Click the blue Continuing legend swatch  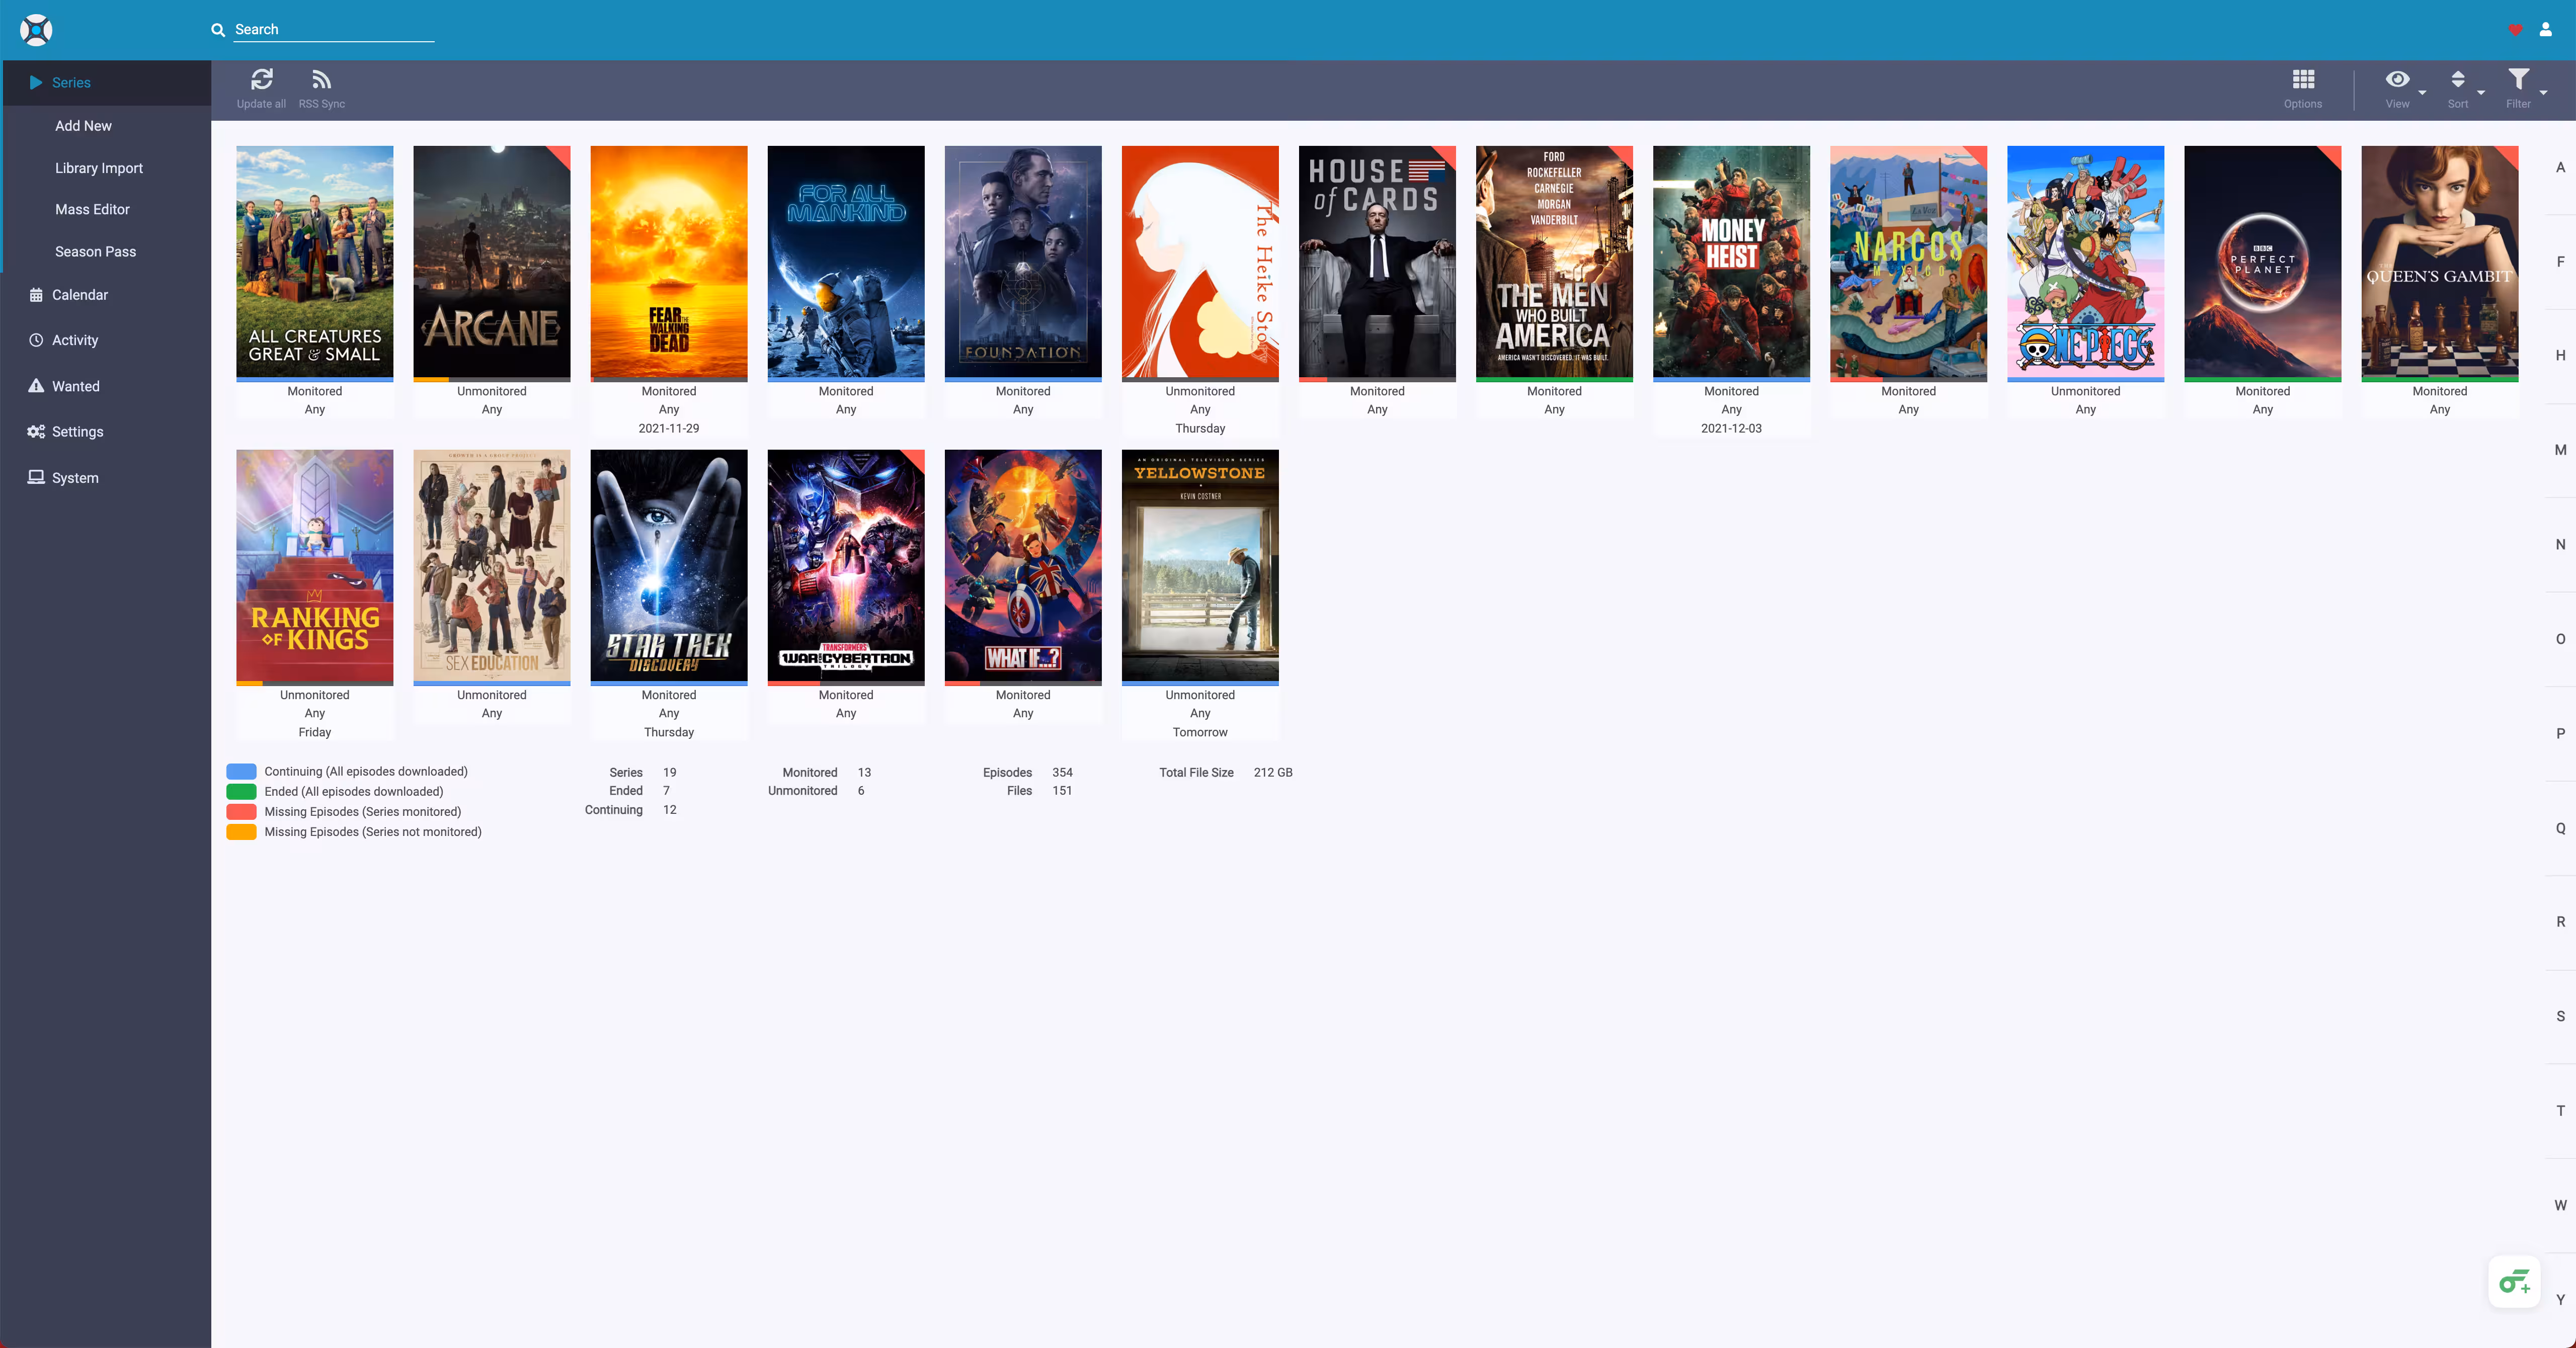(241, 771)
